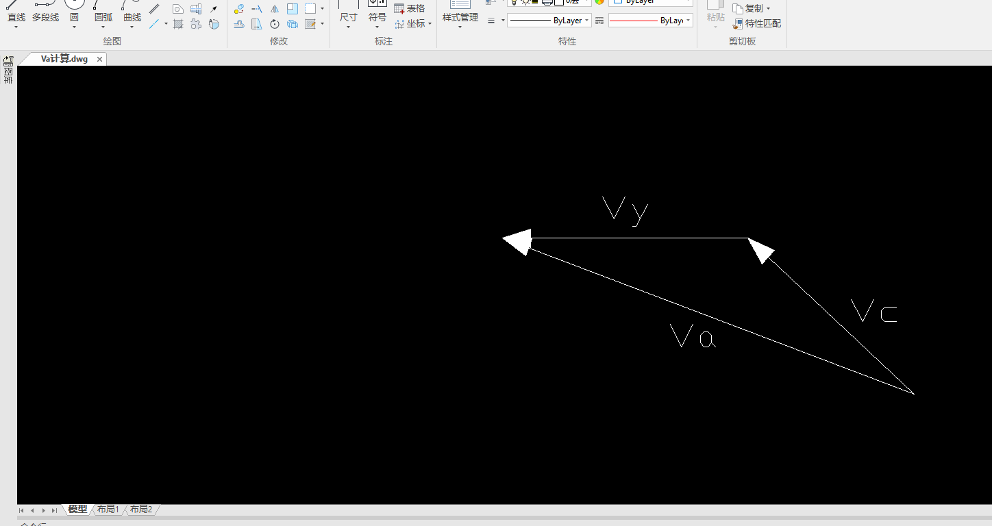Screen dimensions: 992x526
Task: Click the 特性匹配 match properties button
Action: [756, 23]
